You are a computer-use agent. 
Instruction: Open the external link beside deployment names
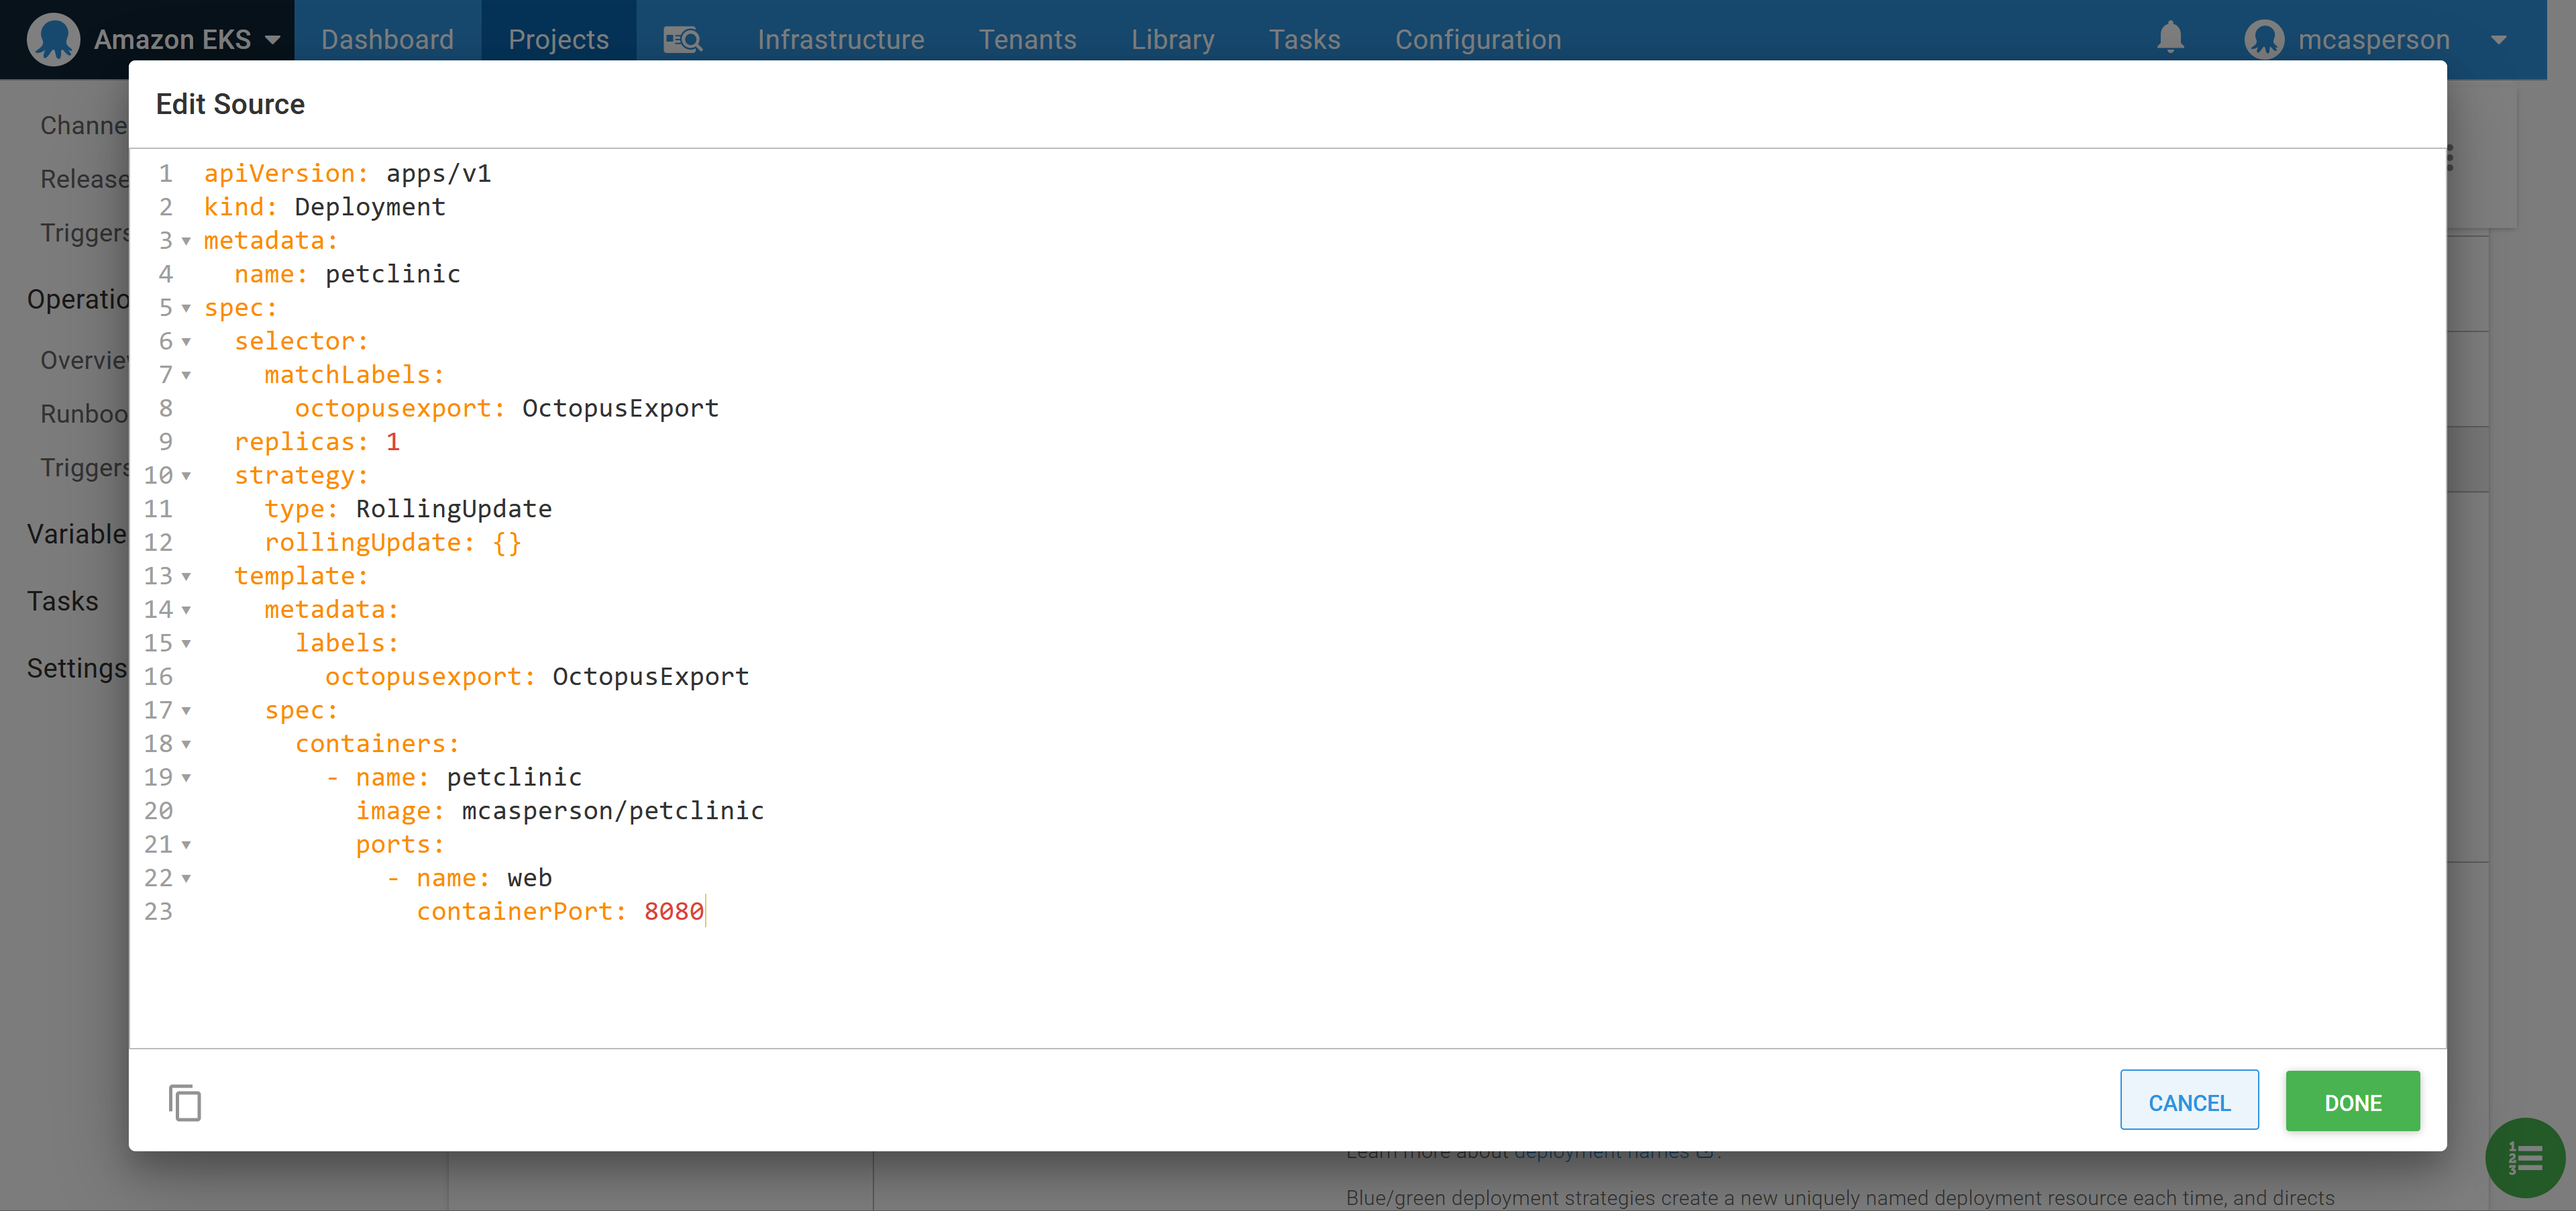[x=1706, y=1151]
